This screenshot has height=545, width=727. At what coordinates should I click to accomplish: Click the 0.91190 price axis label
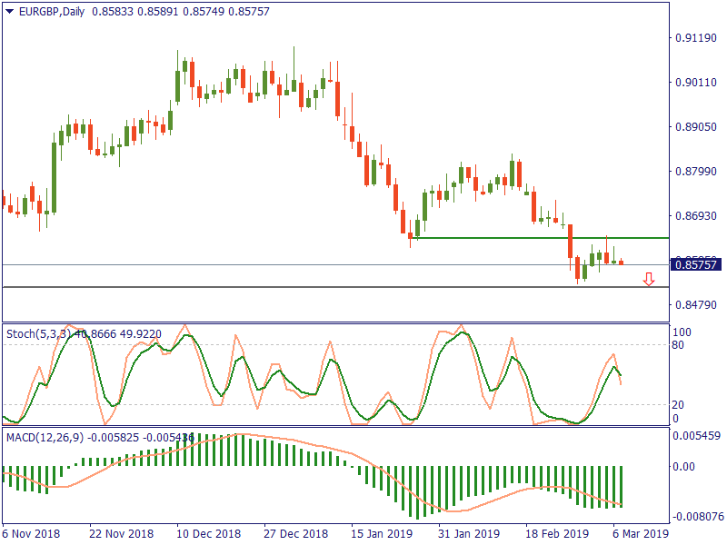click(x=696, y=38)
